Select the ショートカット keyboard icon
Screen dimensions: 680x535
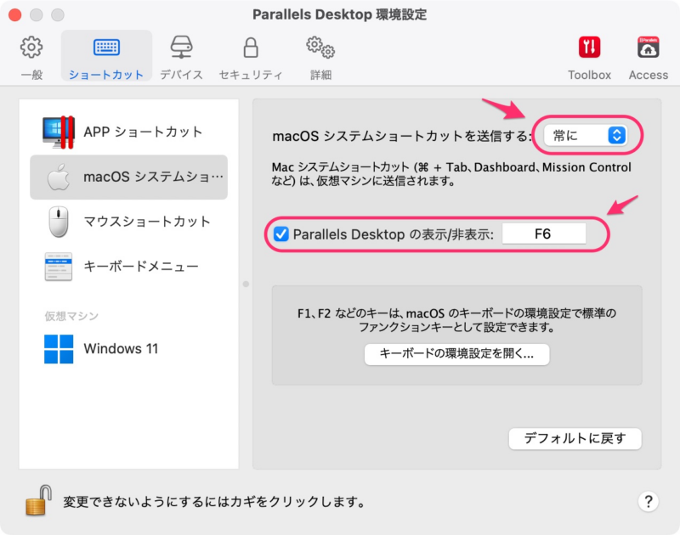pos(106,48)
